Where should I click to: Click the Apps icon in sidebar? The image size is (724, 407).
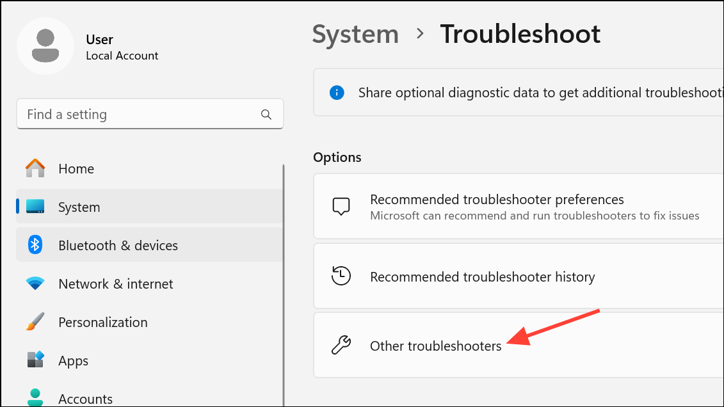click(x=35, y=360)
